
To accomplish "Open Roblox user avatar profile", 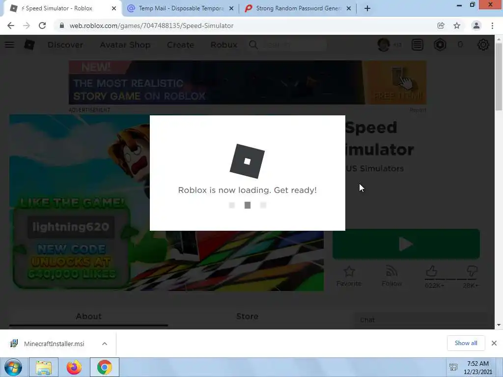I will (x=384, y=45).
